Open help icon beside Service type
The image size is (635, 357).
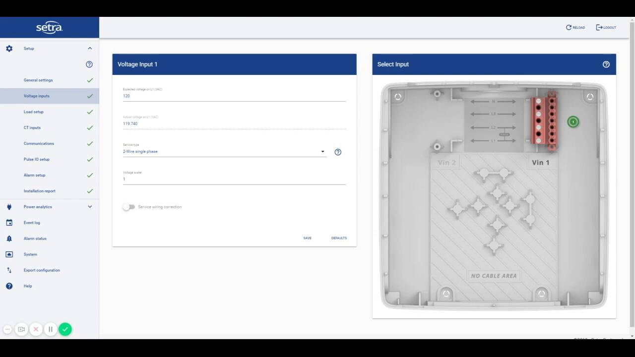point(338,152)
